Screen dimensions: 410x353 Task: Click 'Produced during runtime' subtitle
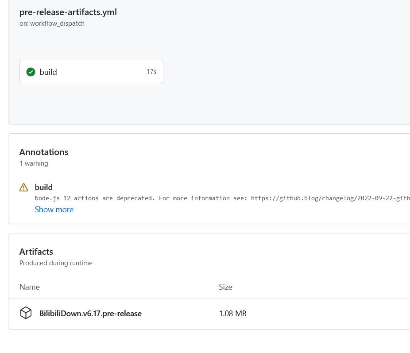(56, 263)
